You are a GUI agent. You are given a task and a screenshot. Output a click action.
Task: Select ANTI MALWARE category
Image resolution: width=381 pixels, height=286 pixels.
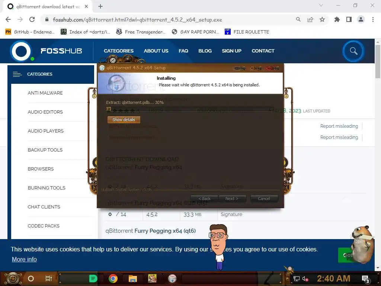coord(45,93)
